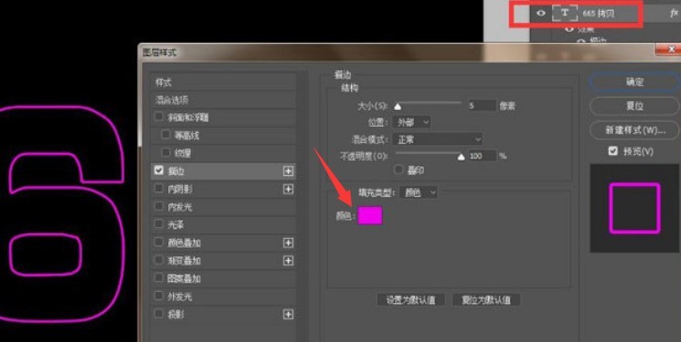Enable the 内阴影 checkbox
The height and width of the screenshot is (342, 681).
[158, 188]
